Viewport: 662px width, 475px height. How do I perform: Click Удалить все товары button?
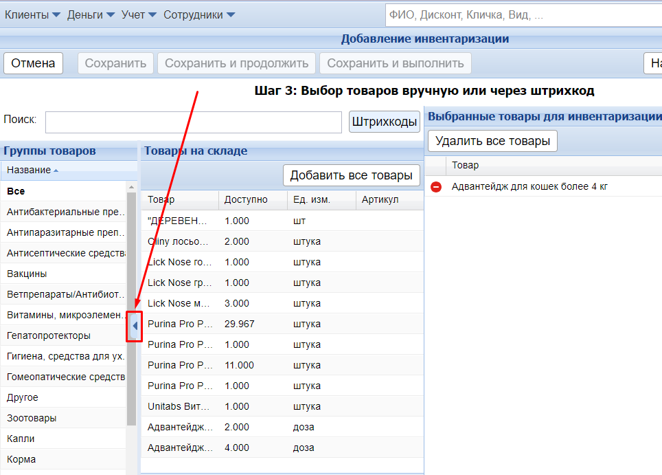point(492,142)
